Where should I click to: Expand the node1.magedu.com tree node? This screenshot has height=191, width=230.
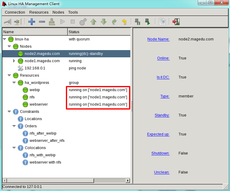tap(14, 61)
